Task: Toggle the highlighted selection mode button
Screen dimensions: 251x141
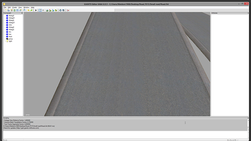Action: pyautogui.click(x=40, y=10)
